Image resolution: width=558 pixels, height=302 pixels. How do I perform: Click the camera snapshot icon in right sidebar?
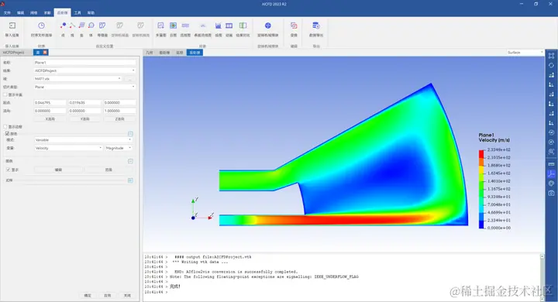[x=551, y=193]
